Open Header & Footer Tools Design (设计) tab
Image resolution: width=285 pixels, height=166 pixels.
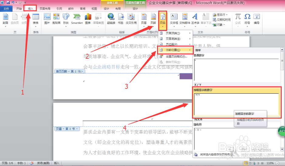pos(135,9)
